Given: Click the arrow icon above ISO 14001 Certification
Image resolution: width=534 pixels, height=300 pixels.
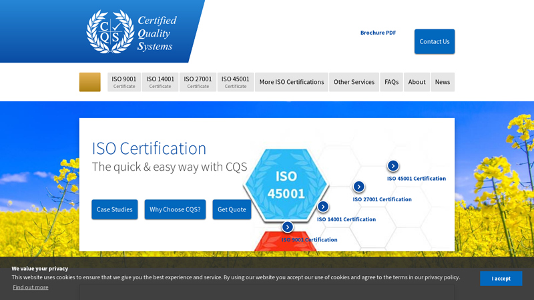Looking at the screenshot, I should pyautogui.click(x=323, y=207).
